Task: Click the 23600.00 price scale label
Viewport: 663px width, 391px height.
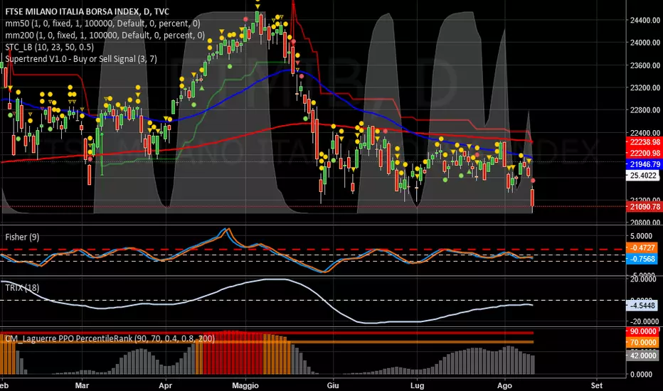Action: [x=645, y=65]
